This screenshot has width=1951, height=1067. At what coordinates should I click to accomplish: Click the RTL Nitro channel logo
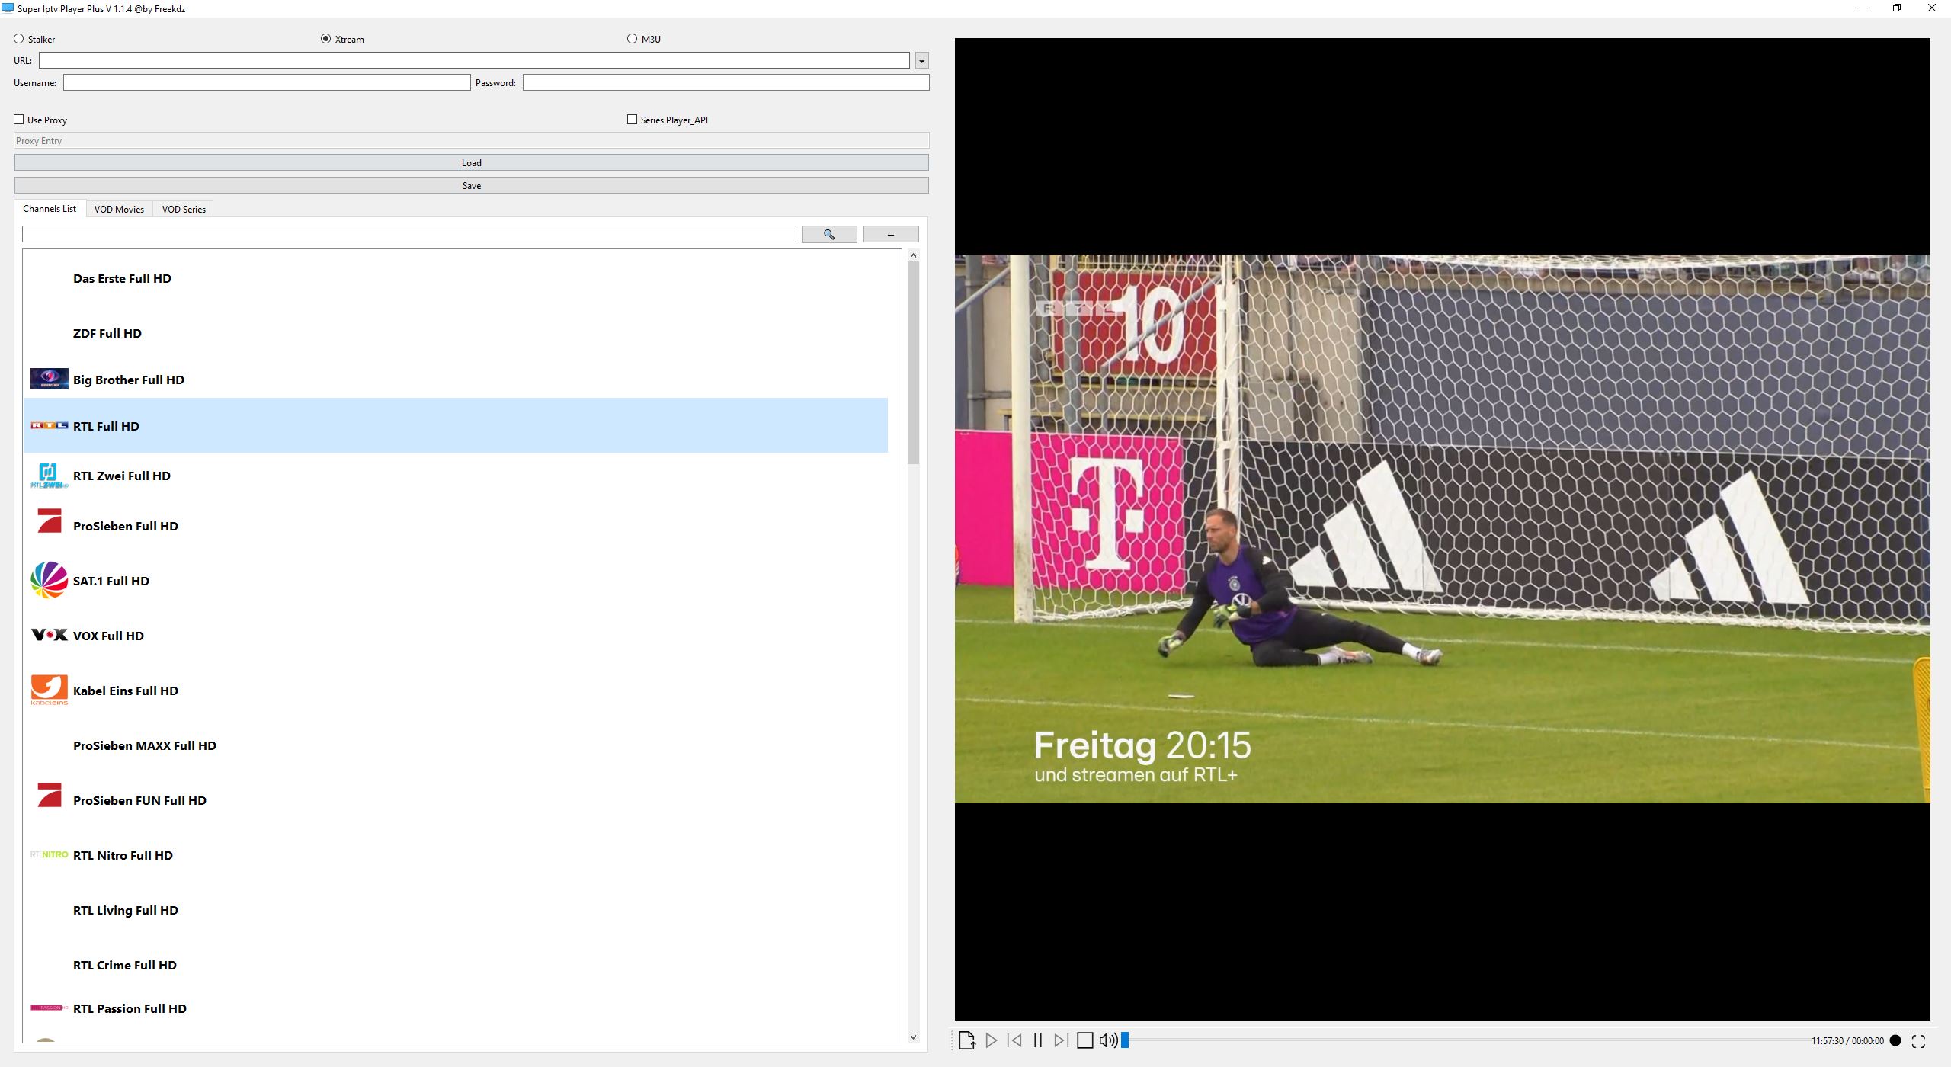(x=49, y=854)
